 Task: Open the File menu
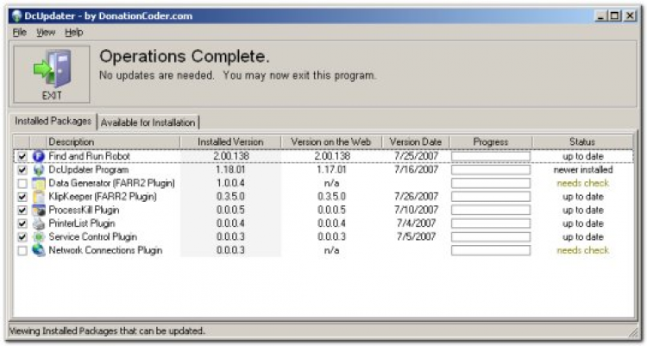[19, 32]
